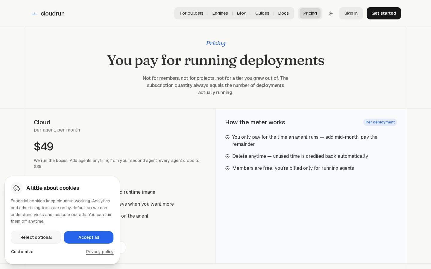Reject optional cookies
The width and height of the screenshot is (431, 269).
(x=36, y=237)
